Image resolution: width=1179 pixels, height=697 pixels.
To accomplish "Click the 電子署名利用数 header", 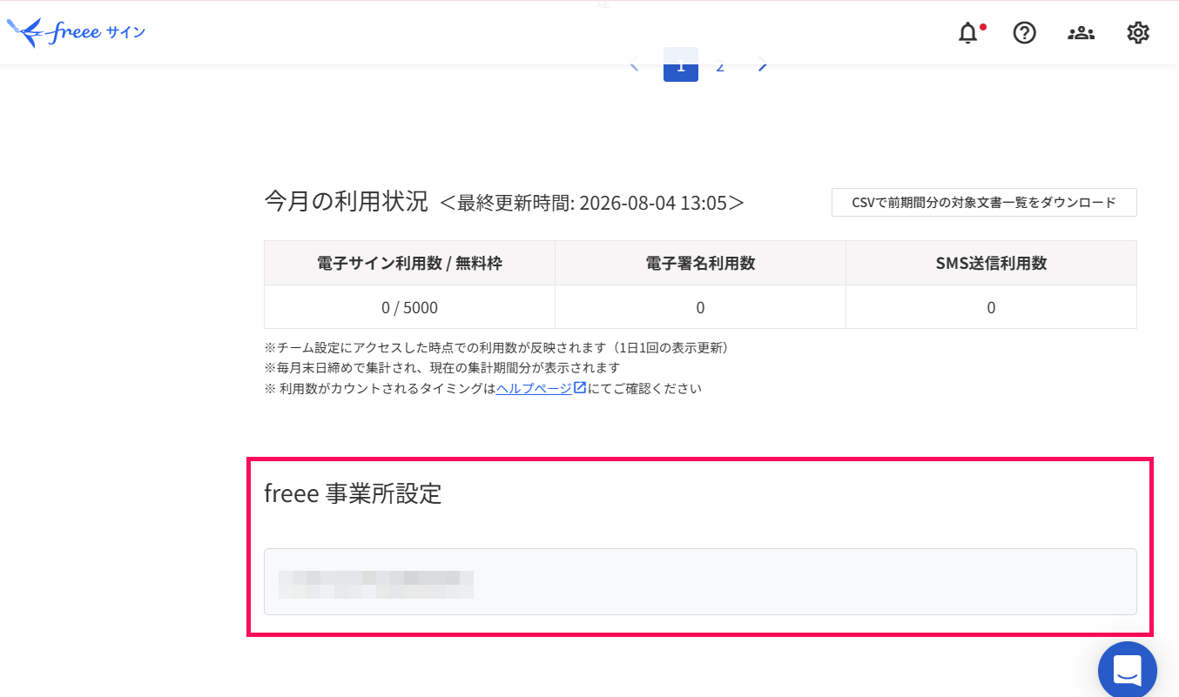I will [x=700, y=263].
